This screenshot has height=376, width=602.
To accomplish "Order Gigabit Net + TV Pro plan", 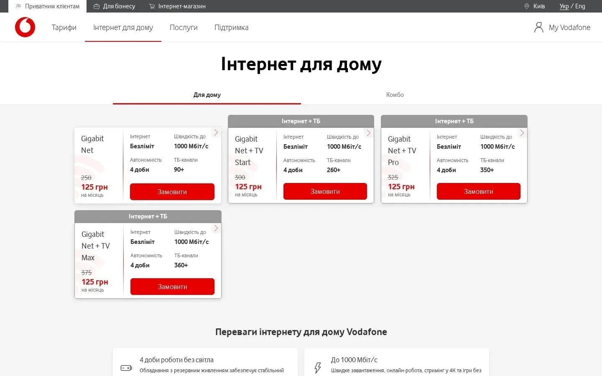I will (x=479, y=191).
